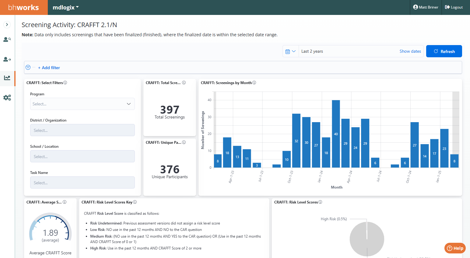Open the mdlogix organization dropdown
Screen dimensions: 470x258
[x=65, y=7]
